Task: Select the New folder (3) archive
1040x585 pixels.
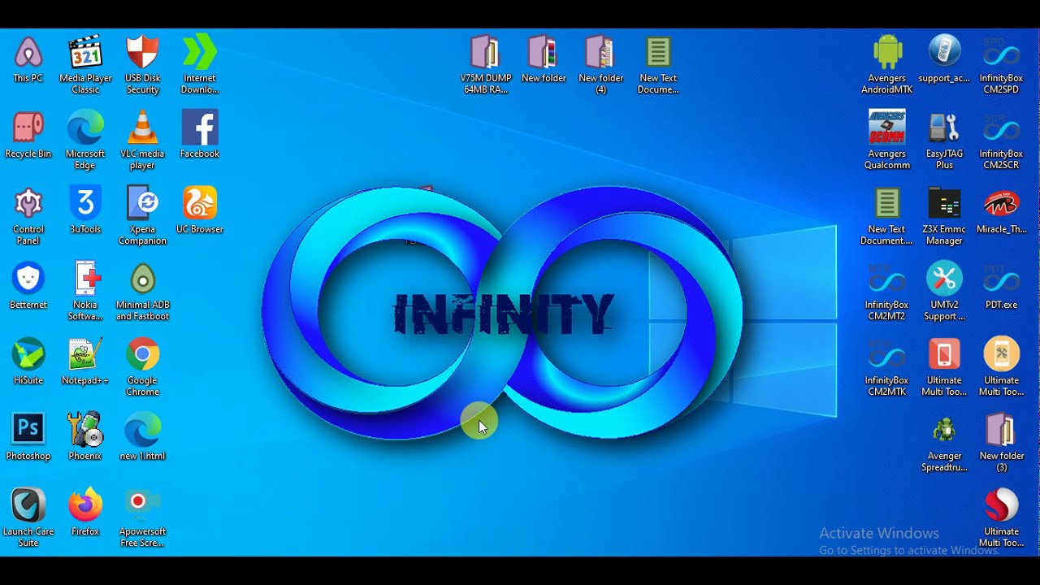Action: click(x=1001, y=443)
